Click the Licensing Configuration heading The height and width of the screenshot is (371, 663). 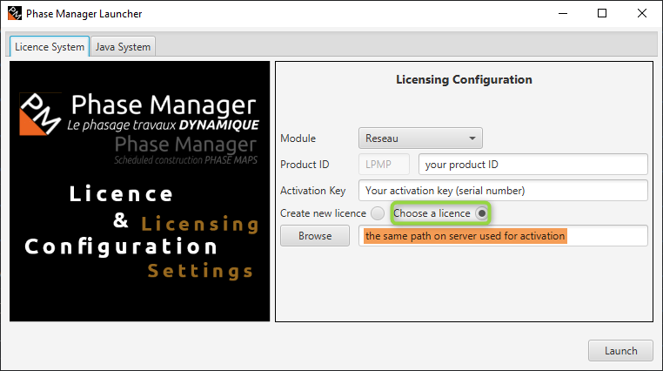tap(464, 79)
